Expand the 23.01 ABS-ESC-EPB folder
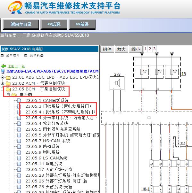 tap(2, 77)
